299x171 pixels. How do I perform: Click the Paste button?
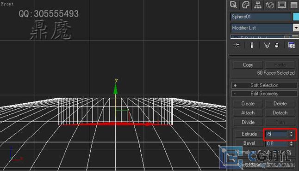tap(280, 65)
